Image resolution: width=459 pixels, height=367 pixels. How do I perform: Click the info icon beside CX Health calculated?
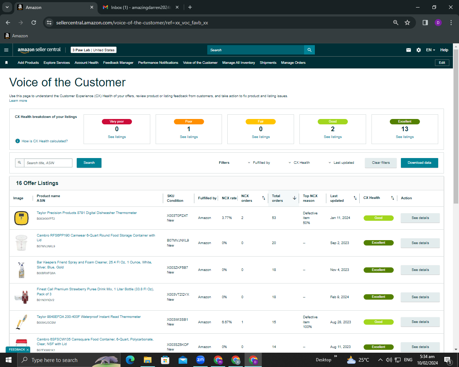click(18, 141)
